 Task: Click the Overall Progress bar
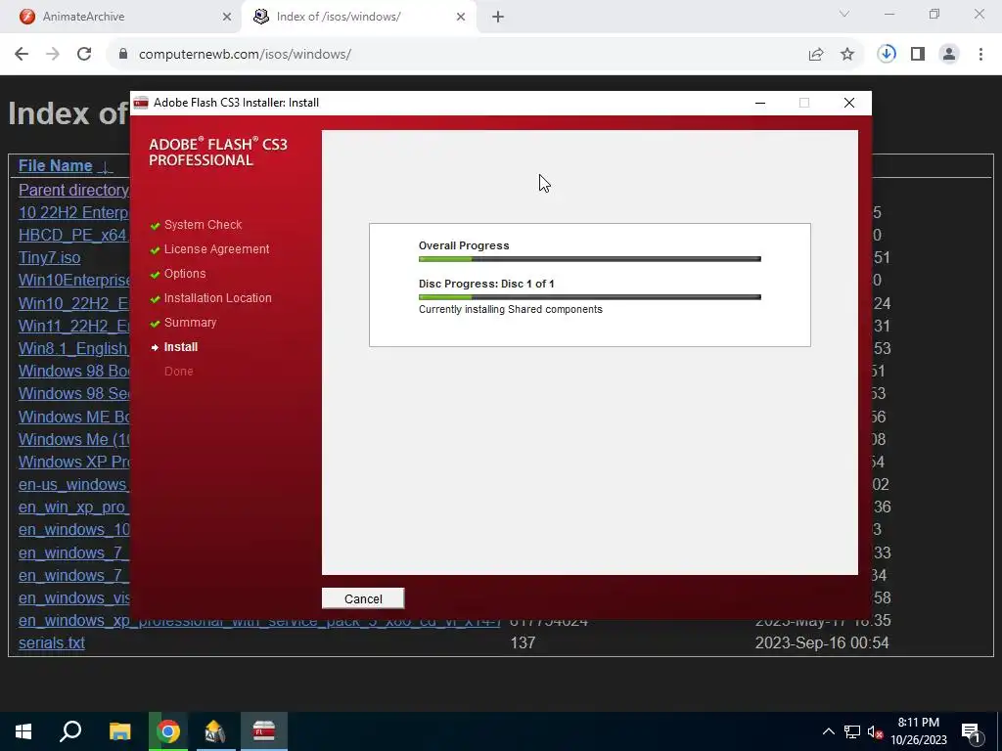(589, 259)
